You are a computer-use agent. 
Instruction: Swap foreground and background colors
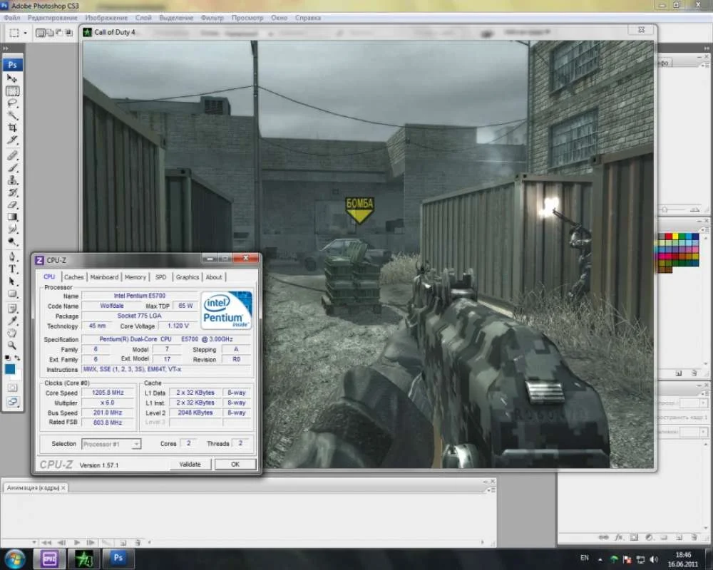pyautogui.click(x=17, y=358)
